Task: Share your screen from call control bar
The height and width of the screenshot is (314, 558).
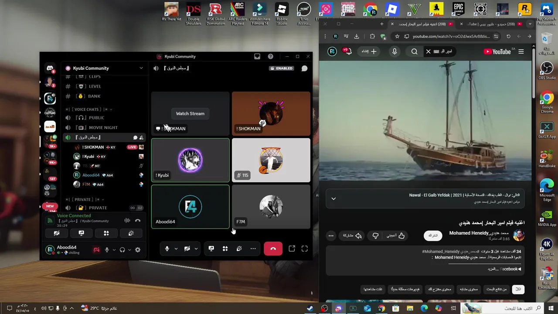Action: point(211,249)
